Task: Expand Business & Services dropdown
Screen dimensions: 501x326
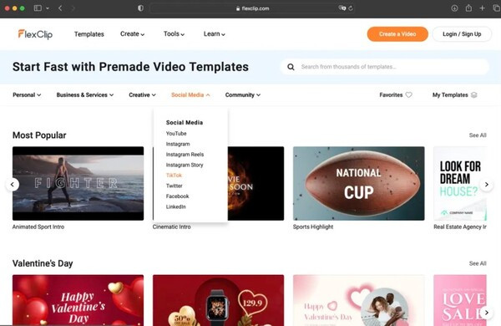Action: coord(85,94)
